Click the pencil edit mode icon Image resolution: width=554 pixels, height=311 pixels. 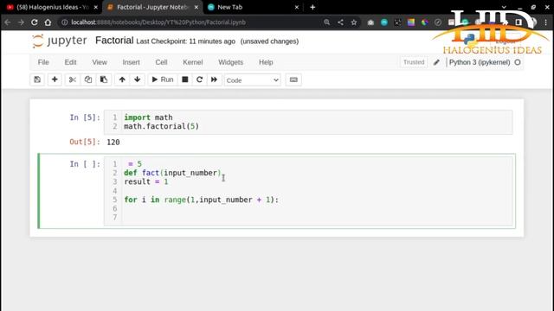436,62
